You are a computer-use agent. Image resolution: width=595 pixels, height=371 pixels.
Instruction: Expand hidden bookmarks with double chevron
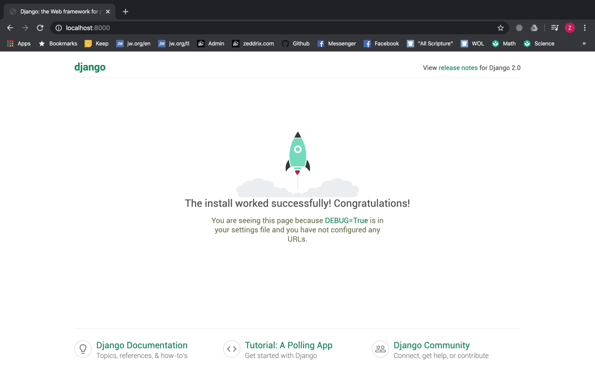coord(584,43)
